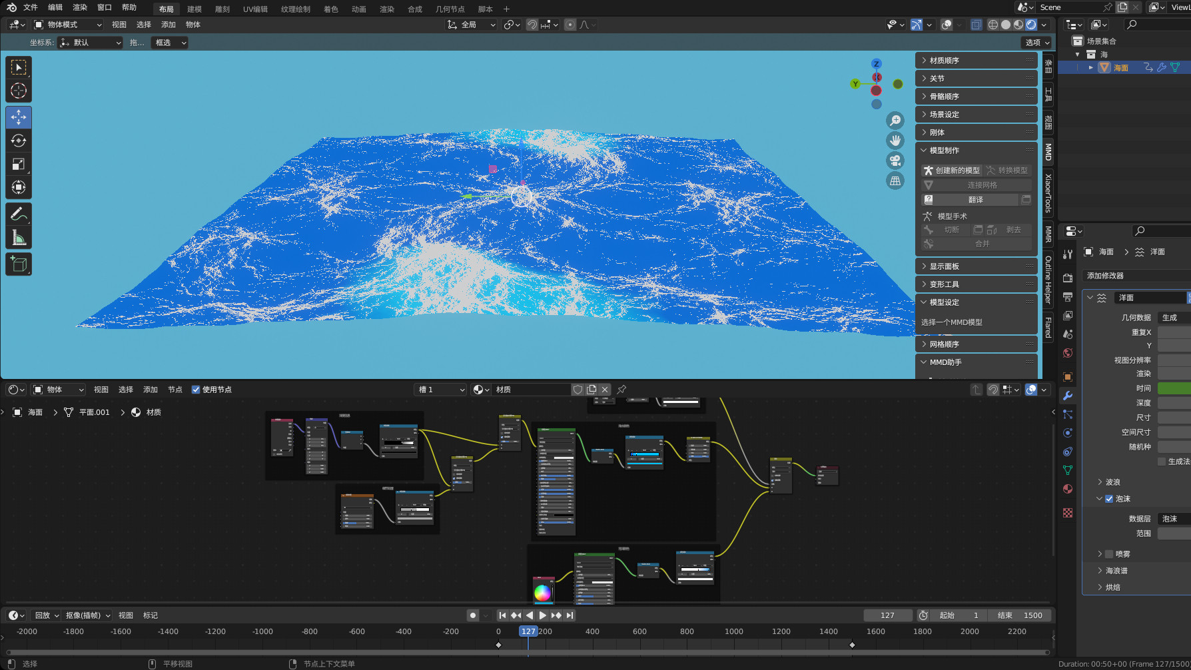Screen dimensions: 1191x670
Task: Open the 物体模式 mode dropdown
Action: [68, 25]
